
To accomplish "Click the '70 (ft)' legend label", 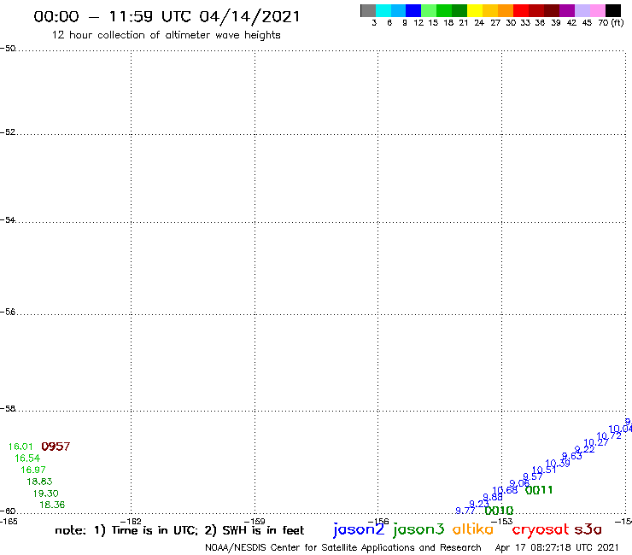I will [x=611, y=23].
